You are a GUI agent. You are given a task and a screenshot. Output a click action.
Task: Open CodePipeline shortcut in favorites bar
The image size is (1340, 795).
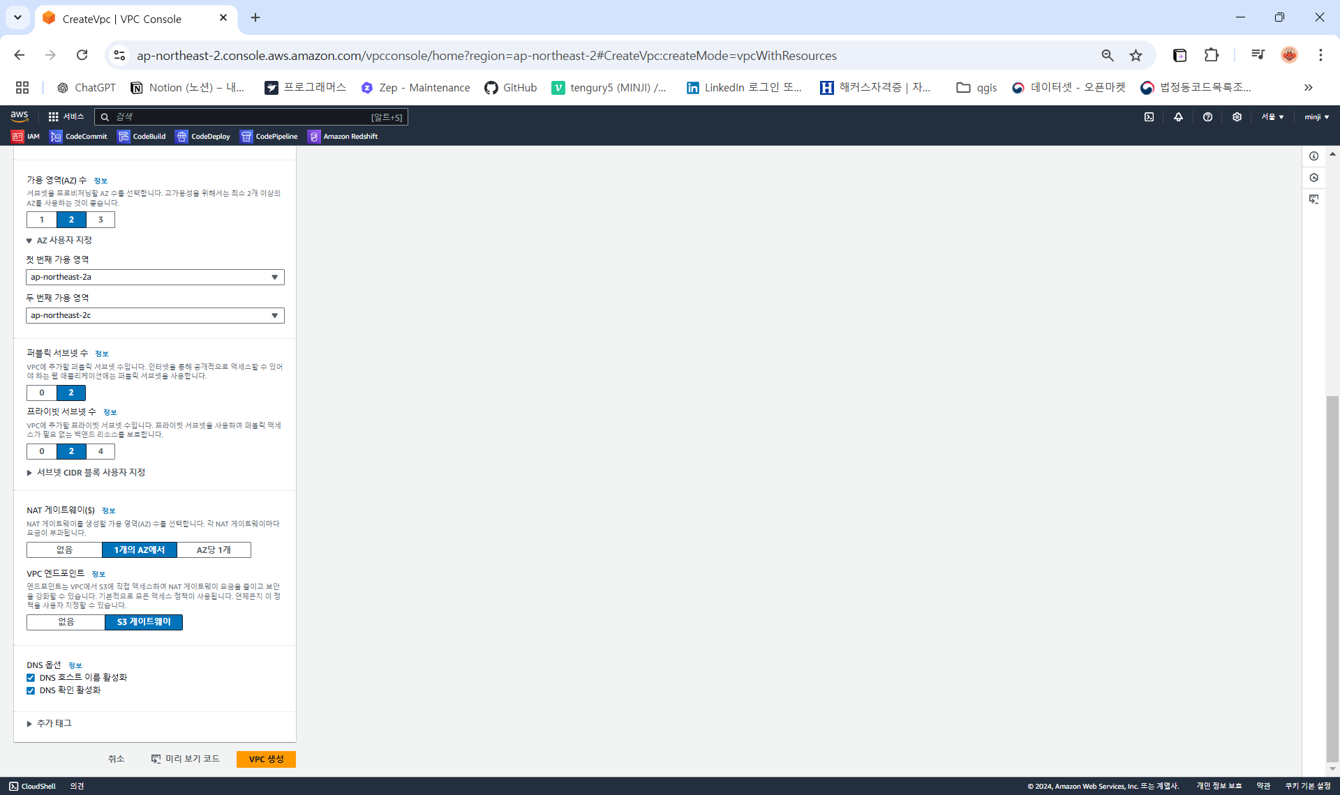point(269,137)
